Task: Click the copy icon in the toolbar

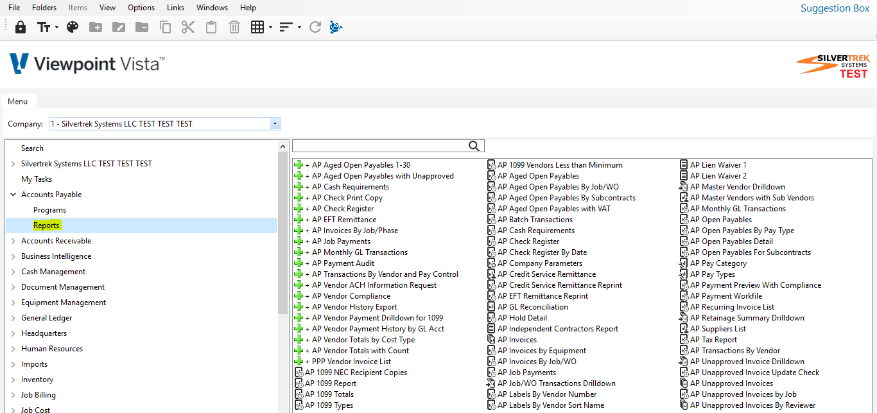Action: coord(165,27)
